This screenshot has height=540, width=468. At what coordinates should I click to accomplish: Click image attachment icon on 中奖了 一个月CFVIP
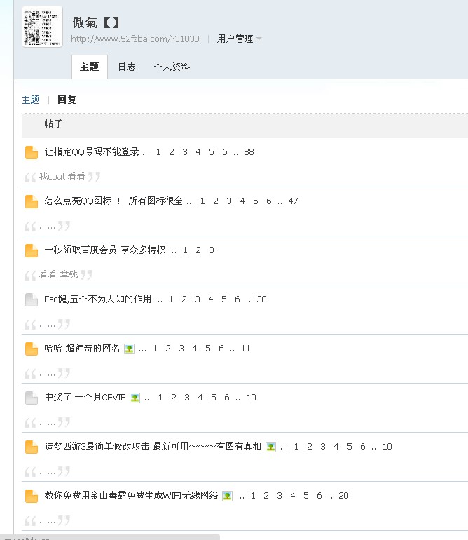[135, 398]
